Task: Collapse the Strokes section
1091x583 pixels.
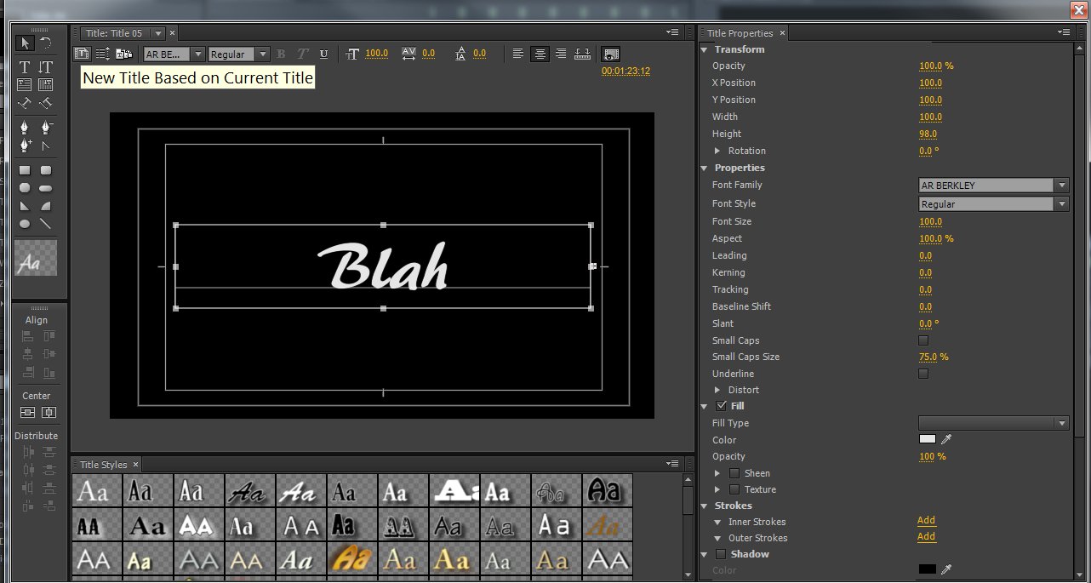Action: pos(705,506)
